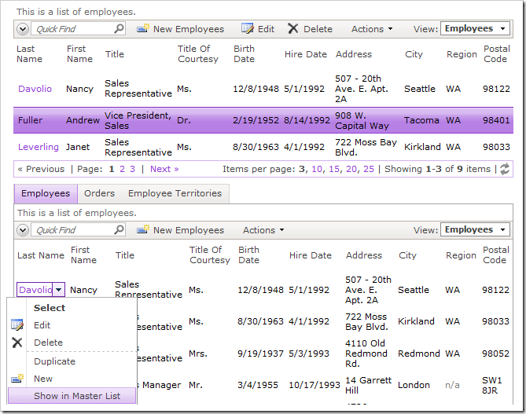The image size is (526, 414).
Task: Click the Delete X icon in top toolbar
Action: click(x=293, y=29)
